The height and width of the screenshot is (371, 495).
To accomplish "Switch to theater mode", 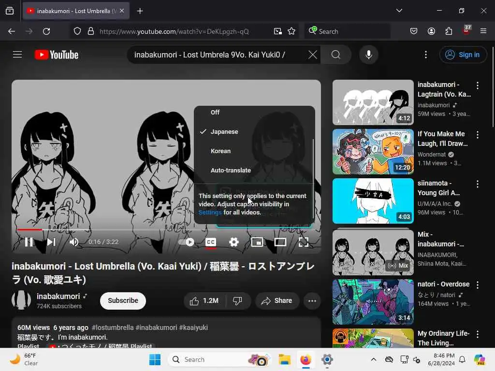I will [280, 242].
